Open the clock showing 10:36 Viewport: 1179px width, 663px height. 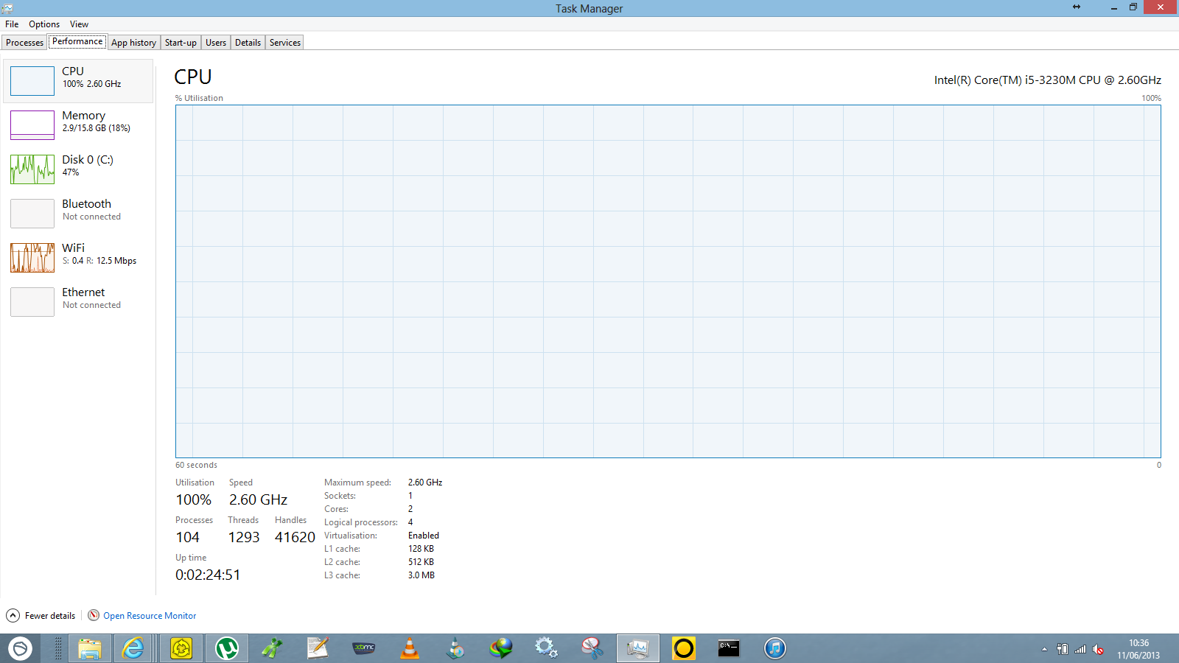(x=1138, y=649)
